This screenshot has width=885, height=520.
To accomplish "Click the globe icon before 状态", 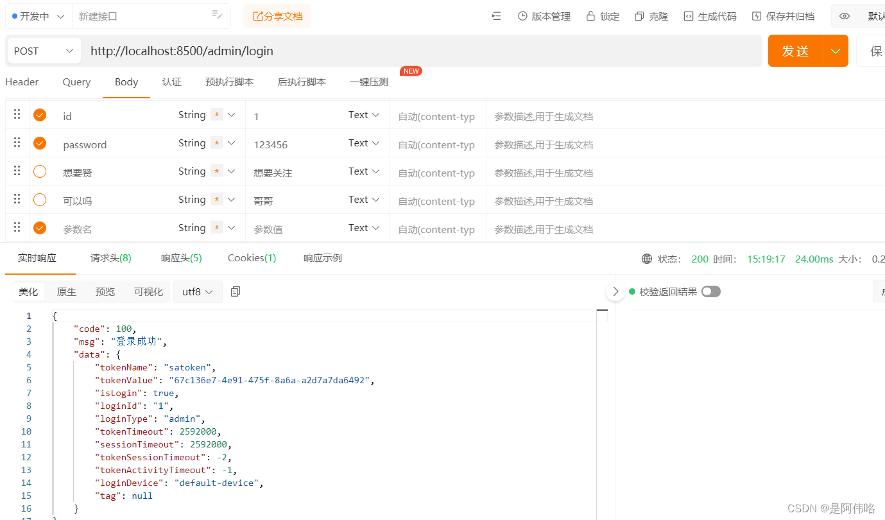I will 646,259.
